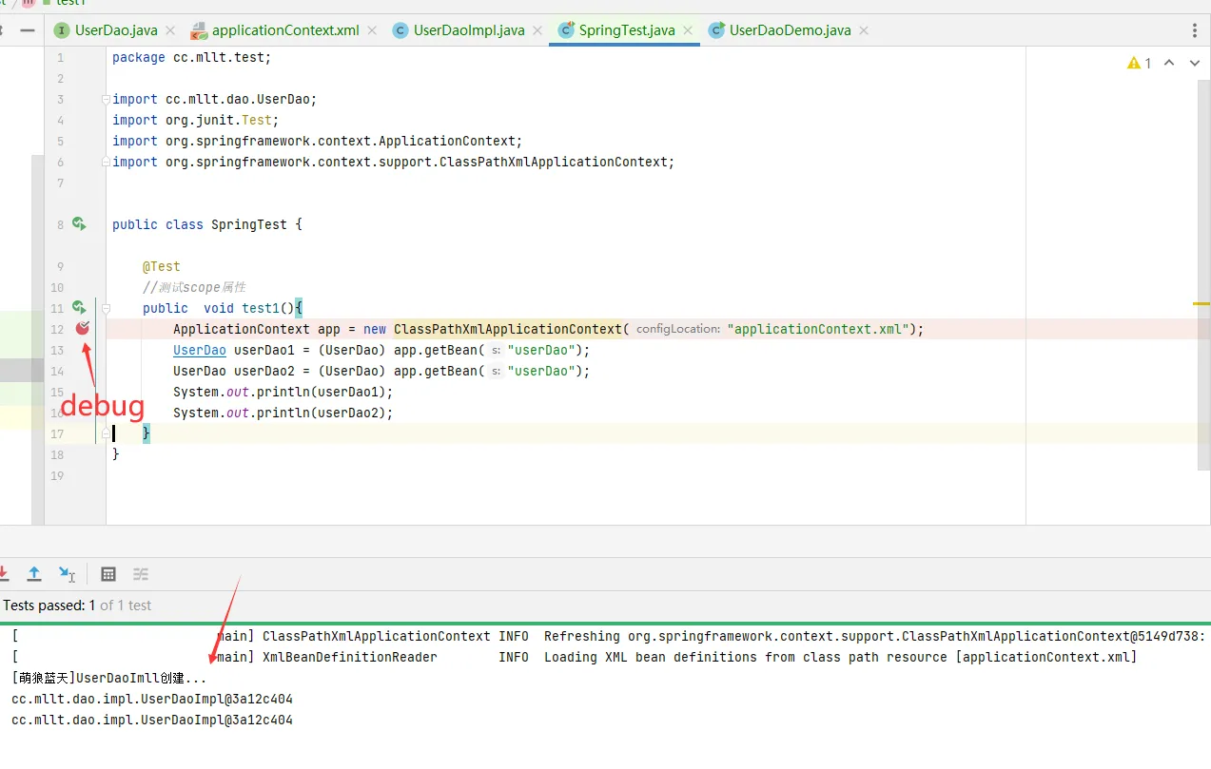Image resolution: width=1211 pixels, height=769 pixels.
Task: Click the UserDaoImll创建 console output line
Action: (109, 678)
